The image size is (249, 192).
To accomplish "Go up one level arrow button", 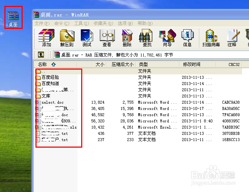I will 41,55.
